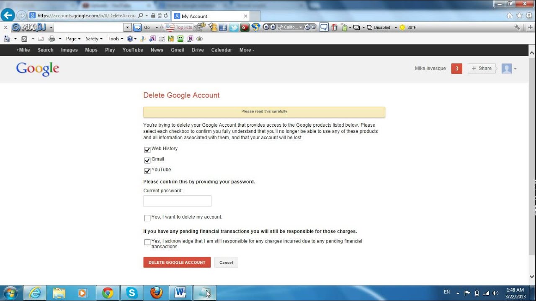
Task: Open Firefox from the taskbar
Action: [156, 293]
